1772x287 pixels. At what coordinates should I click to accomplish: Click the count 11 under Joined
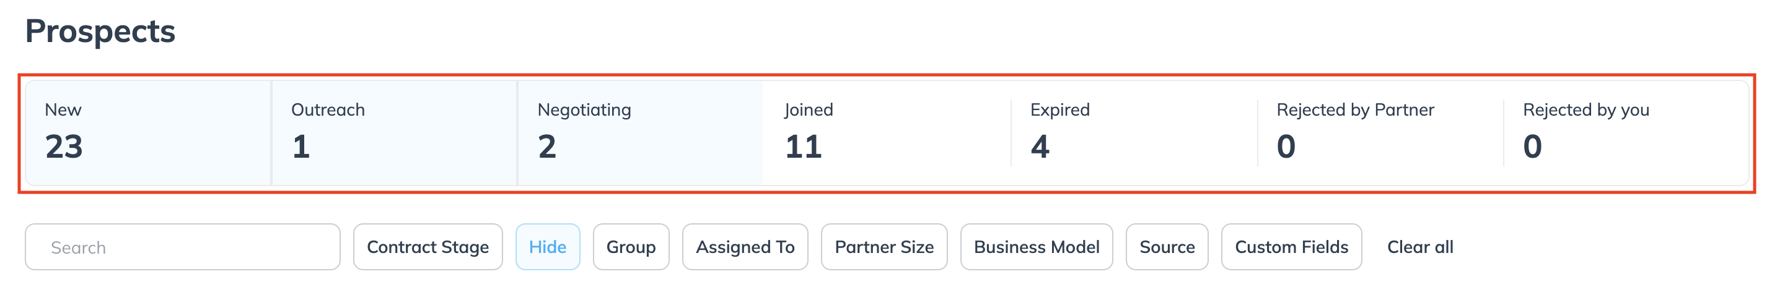coord(804,147)
